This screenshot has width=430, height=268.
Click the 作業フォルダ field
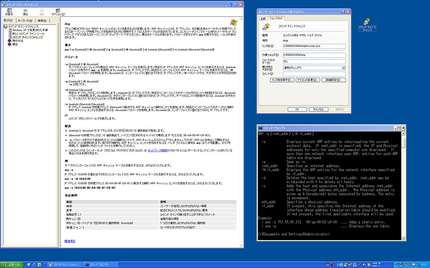314,55
